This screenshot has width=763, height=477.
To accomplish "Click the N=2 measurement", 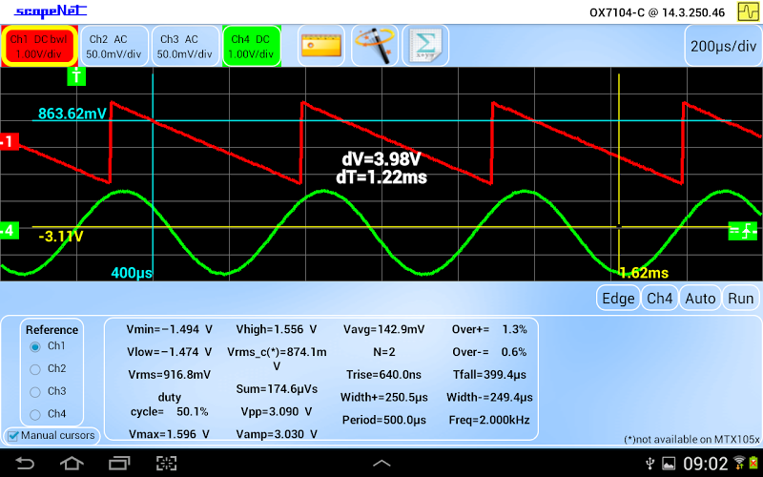I will [384, 352].
